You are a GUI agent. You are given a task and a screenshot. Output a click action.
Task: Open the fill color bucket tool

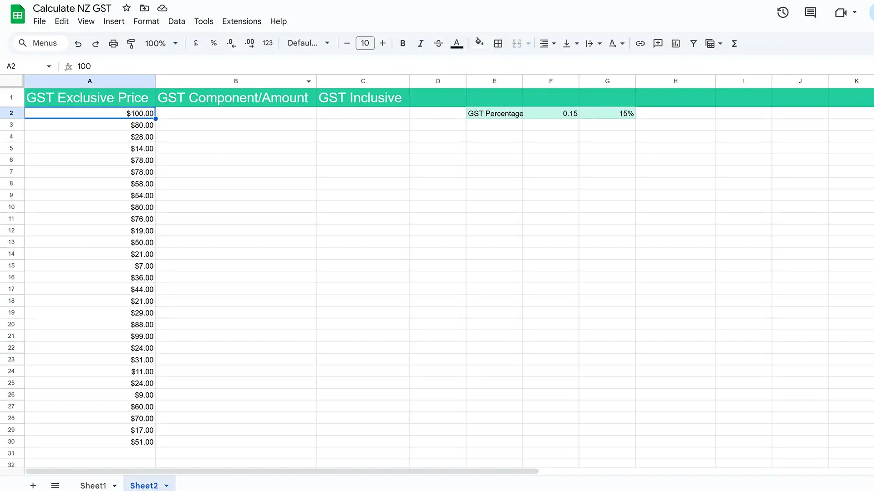pos(479,43)
